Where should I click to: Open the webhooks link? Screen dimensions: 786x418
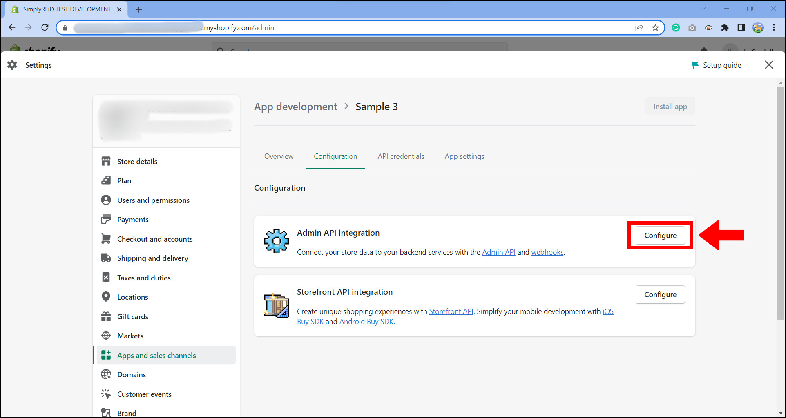(x=547, y=252)
